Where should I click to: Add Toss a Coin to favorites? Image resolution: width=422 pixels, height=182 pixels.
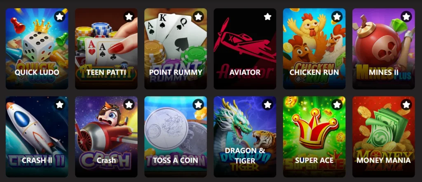198,104
